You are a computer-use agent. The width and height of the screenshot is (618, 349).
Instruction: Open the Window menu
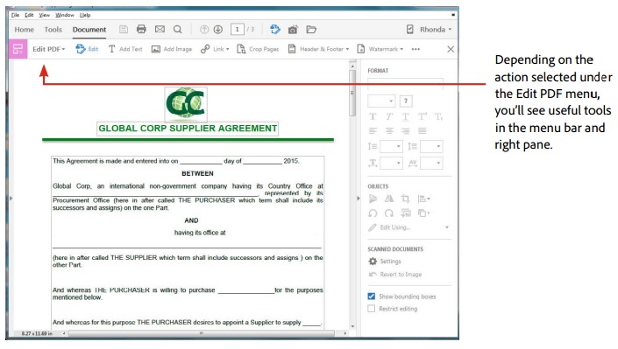pos(65,15)
